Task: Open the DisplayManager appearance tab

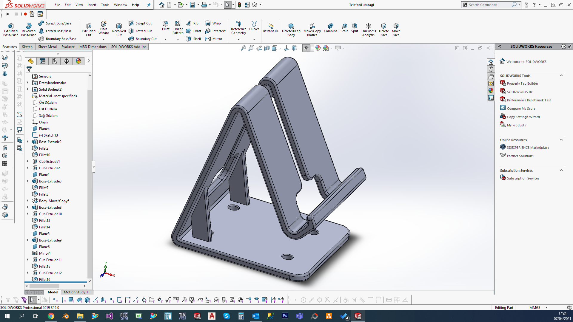Action: click(78, 61)
